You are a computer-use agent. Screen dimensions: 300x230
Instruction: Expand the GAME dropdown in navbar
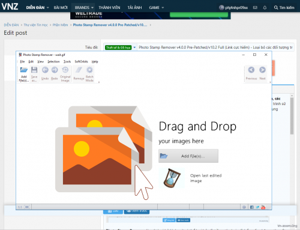coord(157,8)
